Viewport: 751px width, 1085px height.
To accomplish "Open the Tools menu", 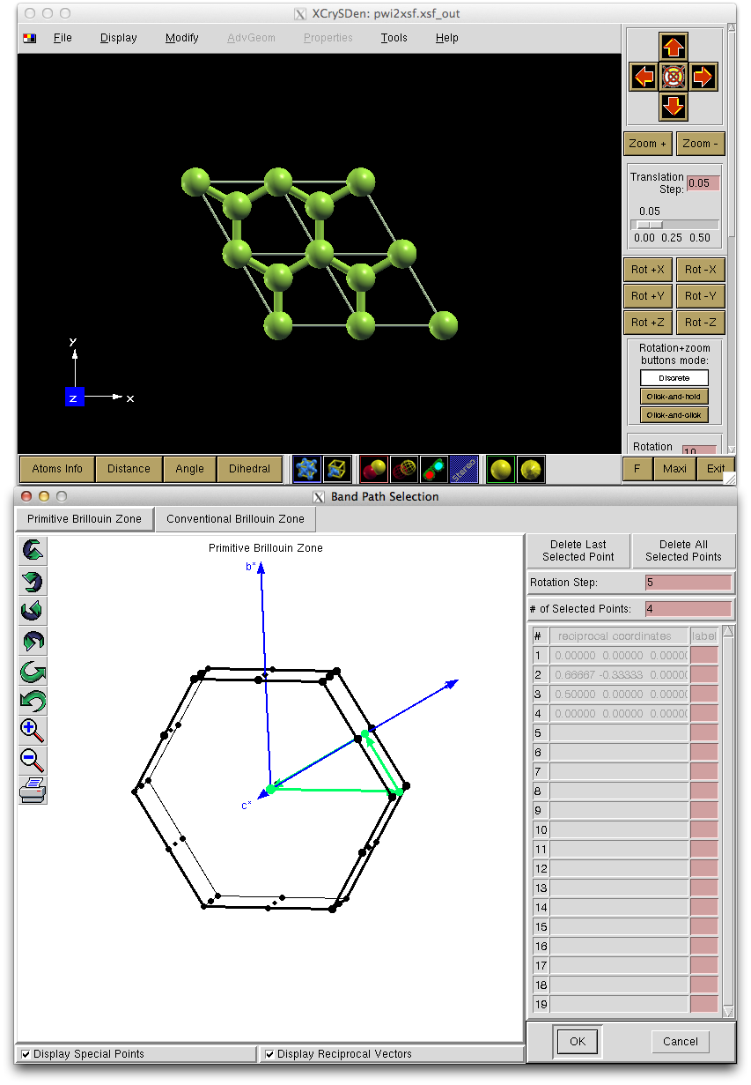I will tap(394, 38).
